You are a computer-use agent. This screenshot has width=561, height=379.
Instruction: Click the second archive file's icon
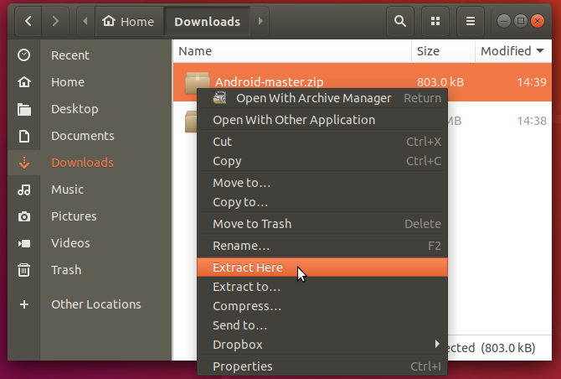(x=191, y=121)
